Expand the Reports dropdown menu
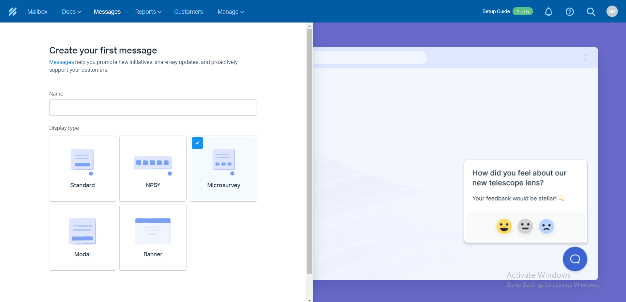The image size is (626, 302). click(x=148, y=12)
